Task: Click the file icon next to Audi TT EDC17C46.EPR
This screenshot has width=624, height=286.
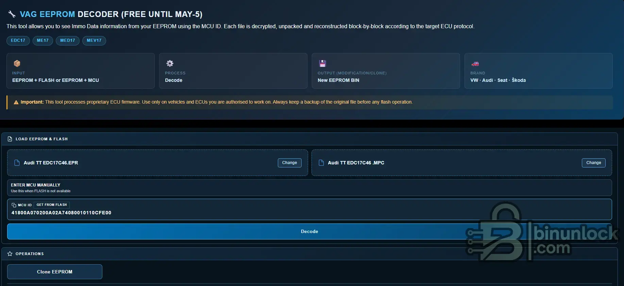Action: (x=17, y=163)
